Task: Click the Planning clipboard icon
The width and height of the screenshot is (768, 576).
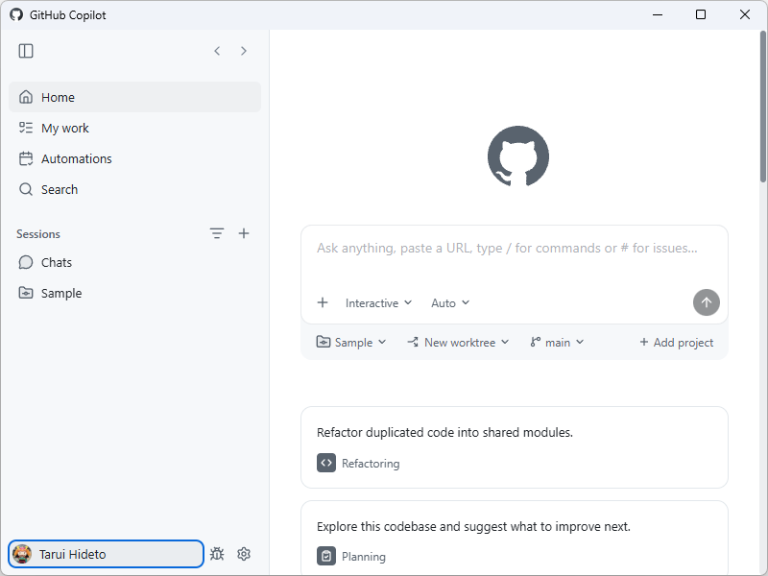Action: (326, 556)
